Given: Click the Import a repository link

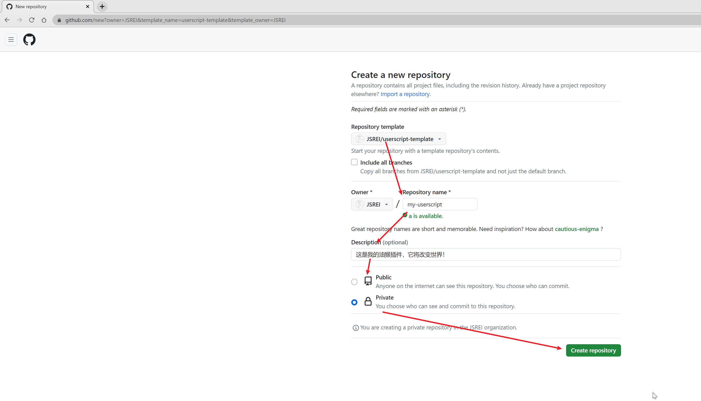Looking at the screenshot, I should click(405, 94).
